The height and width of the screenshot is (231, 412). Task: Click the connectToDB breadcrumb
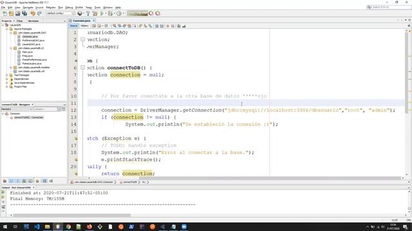coord(130,182)
